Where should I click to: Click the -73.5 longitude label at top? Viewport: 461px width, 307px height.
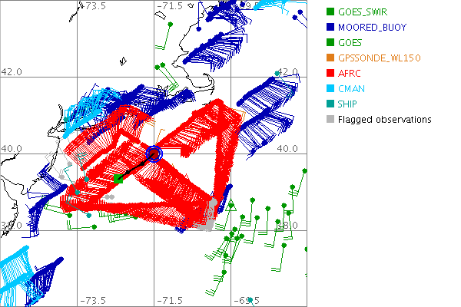pyautogui.click(x=96, y=6)
